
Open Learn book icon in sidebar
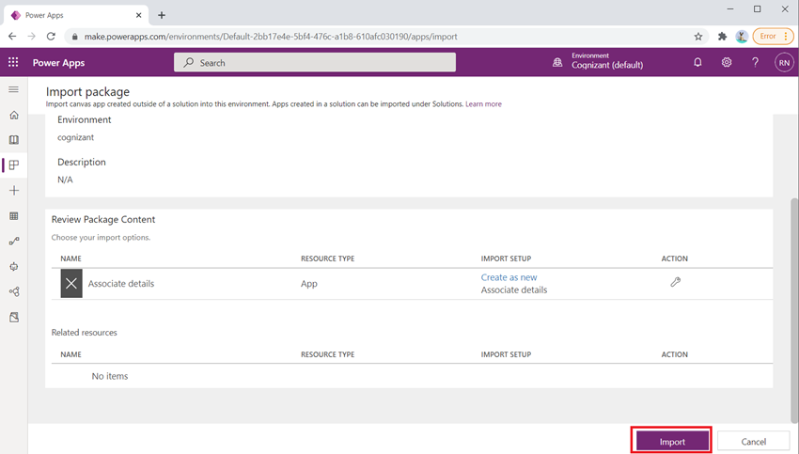point(14,140)
